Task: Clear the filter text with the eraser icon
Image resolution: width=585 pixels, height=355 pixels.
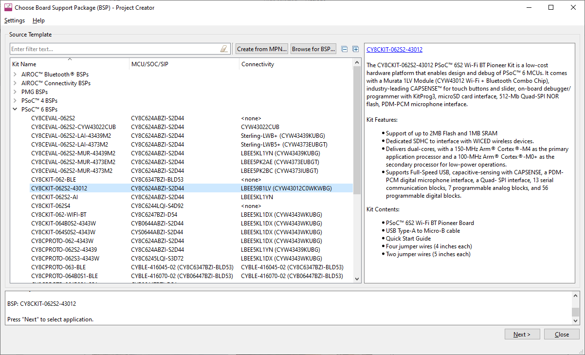Action: coord(224,49)
